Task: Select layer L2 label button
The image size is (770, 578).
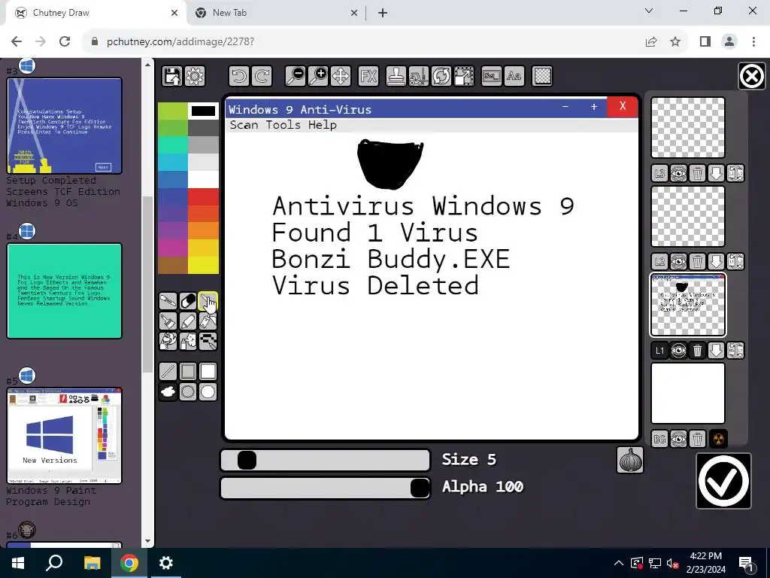Action: pyautogui.click(x=659, y=261)
